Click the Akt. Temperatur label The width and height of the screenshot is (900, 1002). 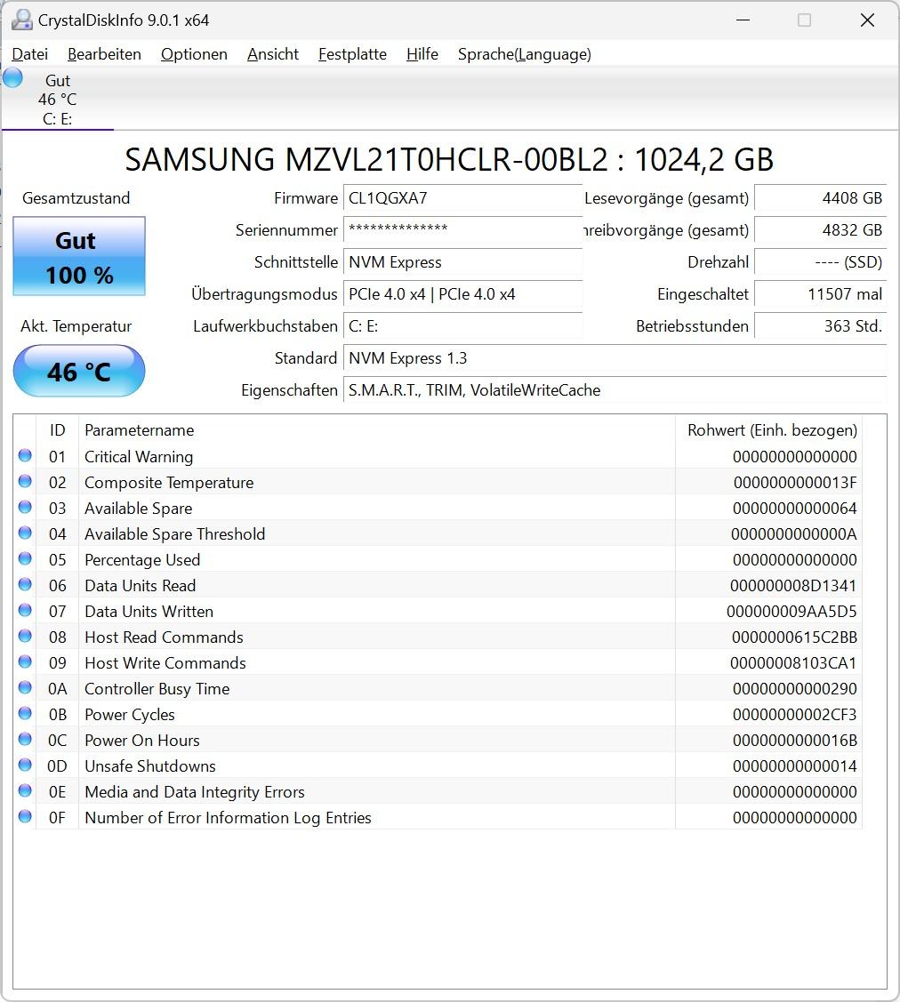(76, 326)
